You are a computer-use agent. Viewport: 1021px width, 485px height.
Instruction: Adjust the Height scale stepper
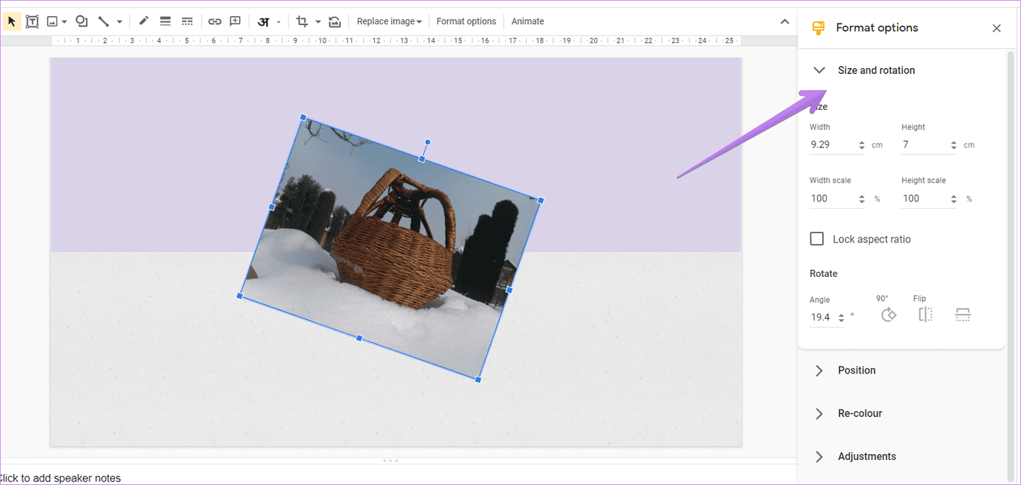click(x=954, y=199)
